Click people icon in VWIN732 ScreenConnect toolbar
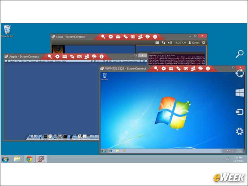The width and height of the screenshot is (248, 186). pos(193,69)
